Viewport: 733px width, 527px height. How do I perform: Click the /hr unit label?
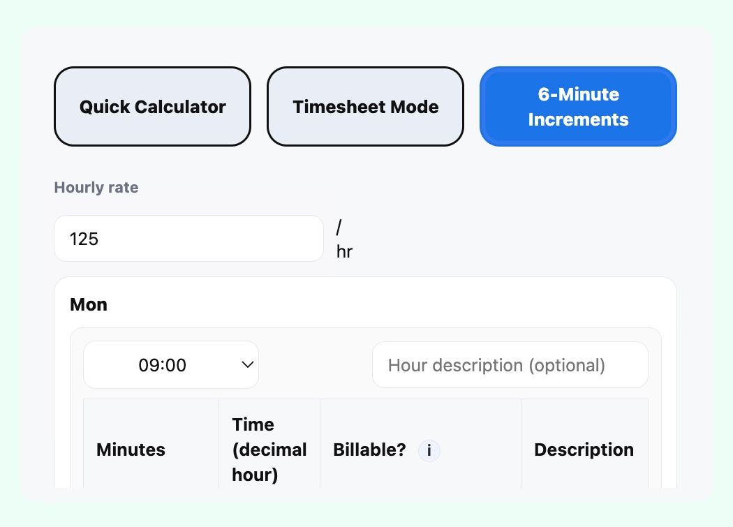[343, 239]
